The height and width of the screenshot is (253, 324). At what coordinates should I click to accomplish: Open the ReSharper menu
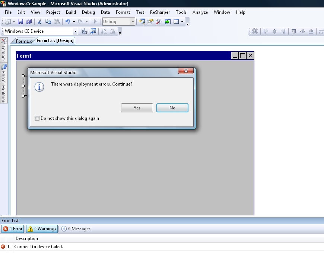(160, 12)
